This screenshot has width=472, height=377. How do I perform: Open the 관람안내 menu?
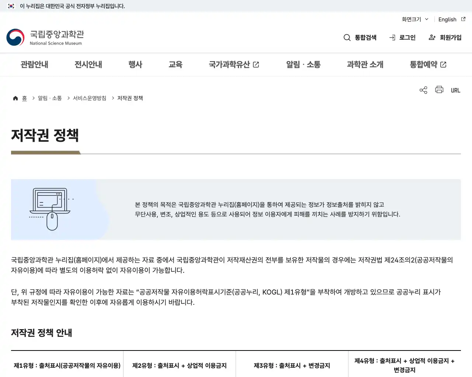click(34, 64)
